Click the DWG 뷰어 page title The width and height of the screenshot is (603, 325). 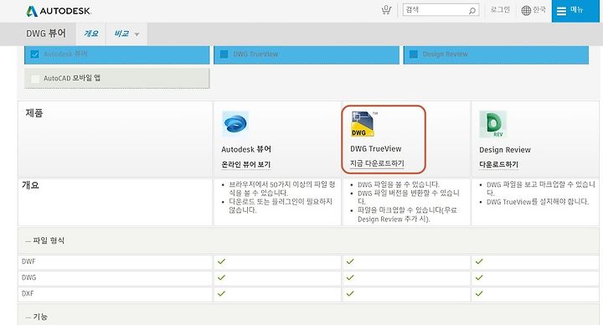[46, 34]
